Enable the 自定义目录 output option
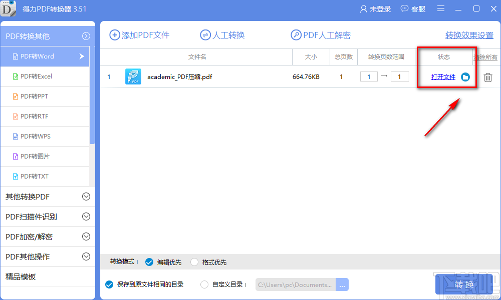Viewport: 501px width, 300px height. (x=203, y=284)
